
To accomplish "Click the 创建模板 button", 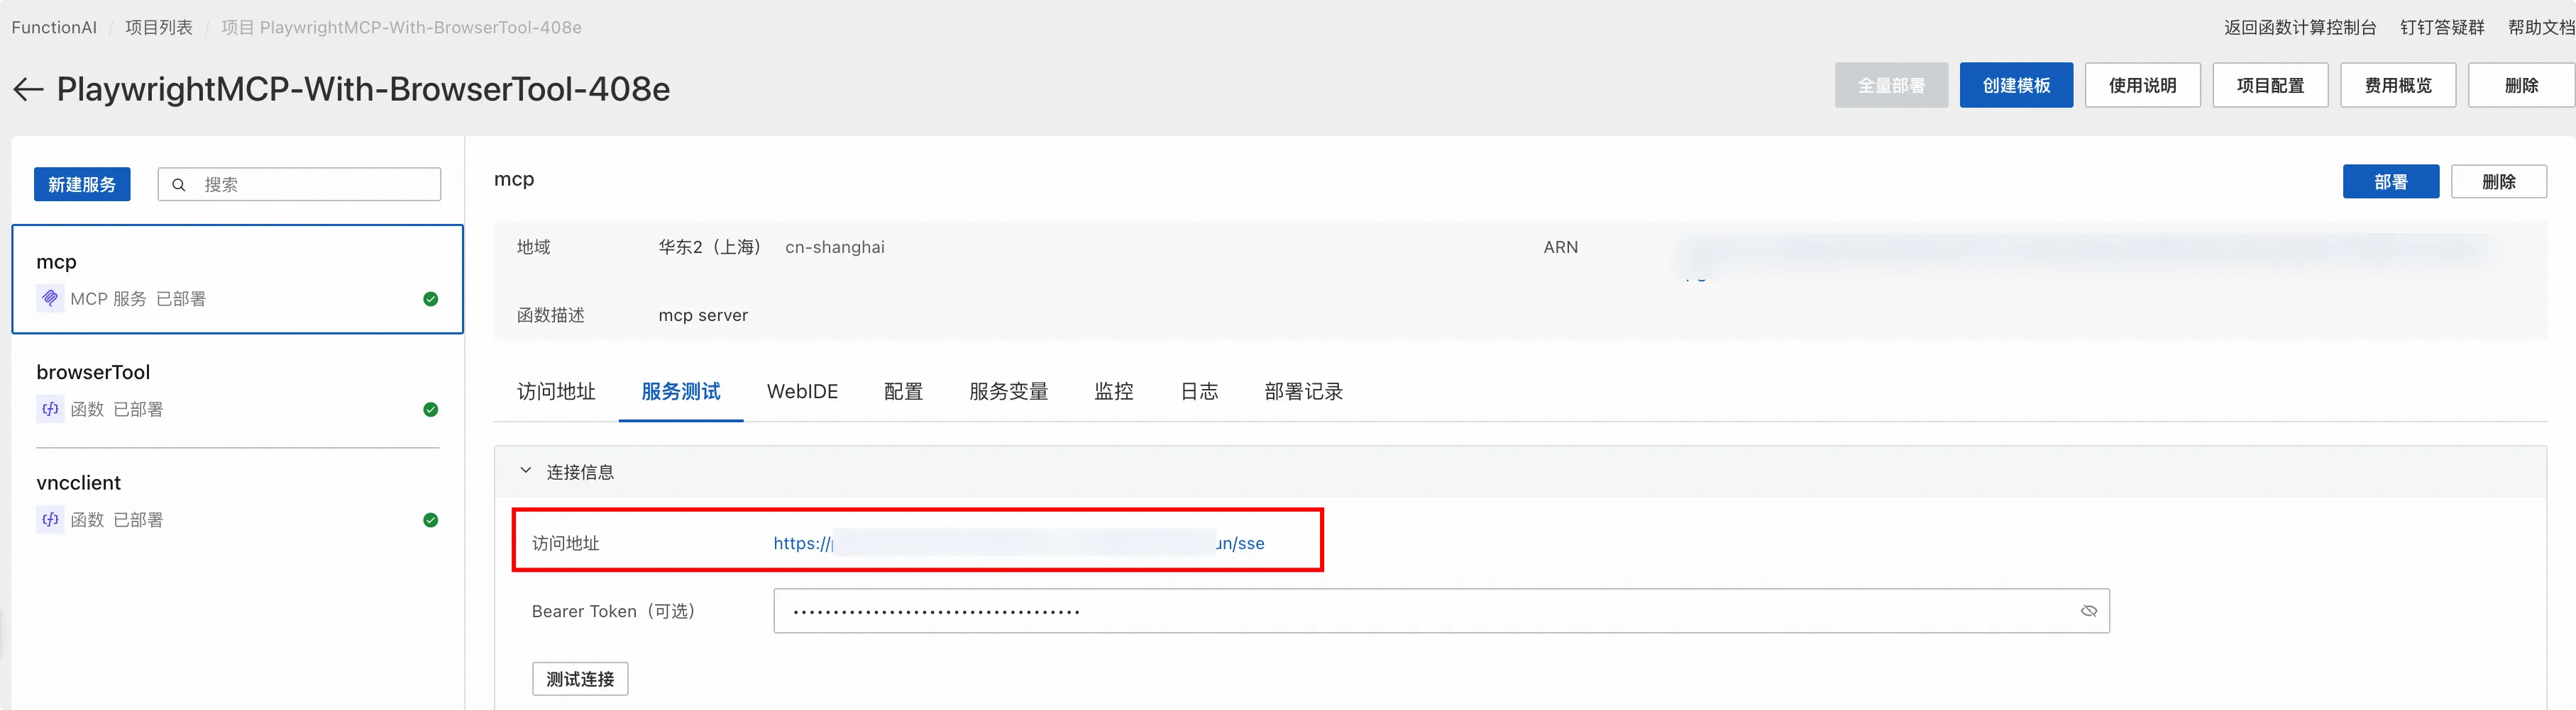I will coord(2016,85).
